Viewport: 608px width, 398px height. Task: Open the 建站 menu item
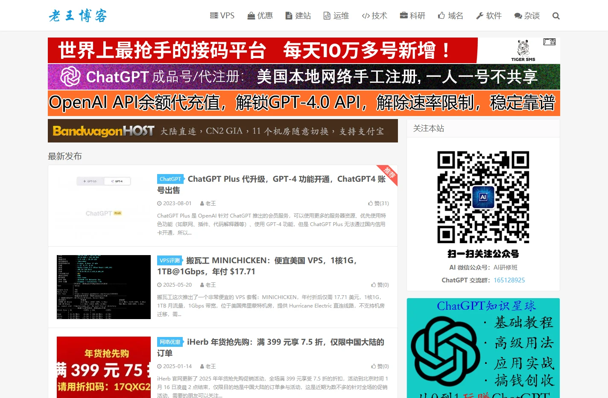coord(298,16)
